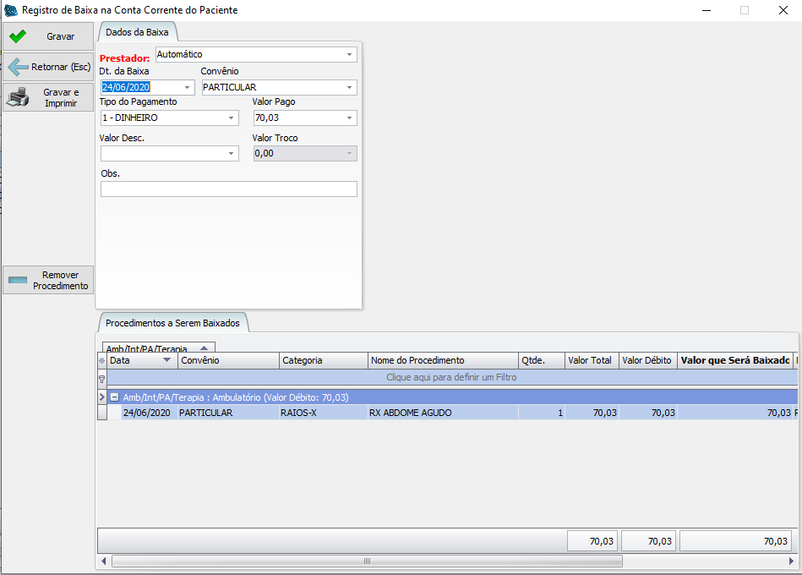Click inside the Obs. text field
This screenshot has width=802, height=575.
[228, 189]
